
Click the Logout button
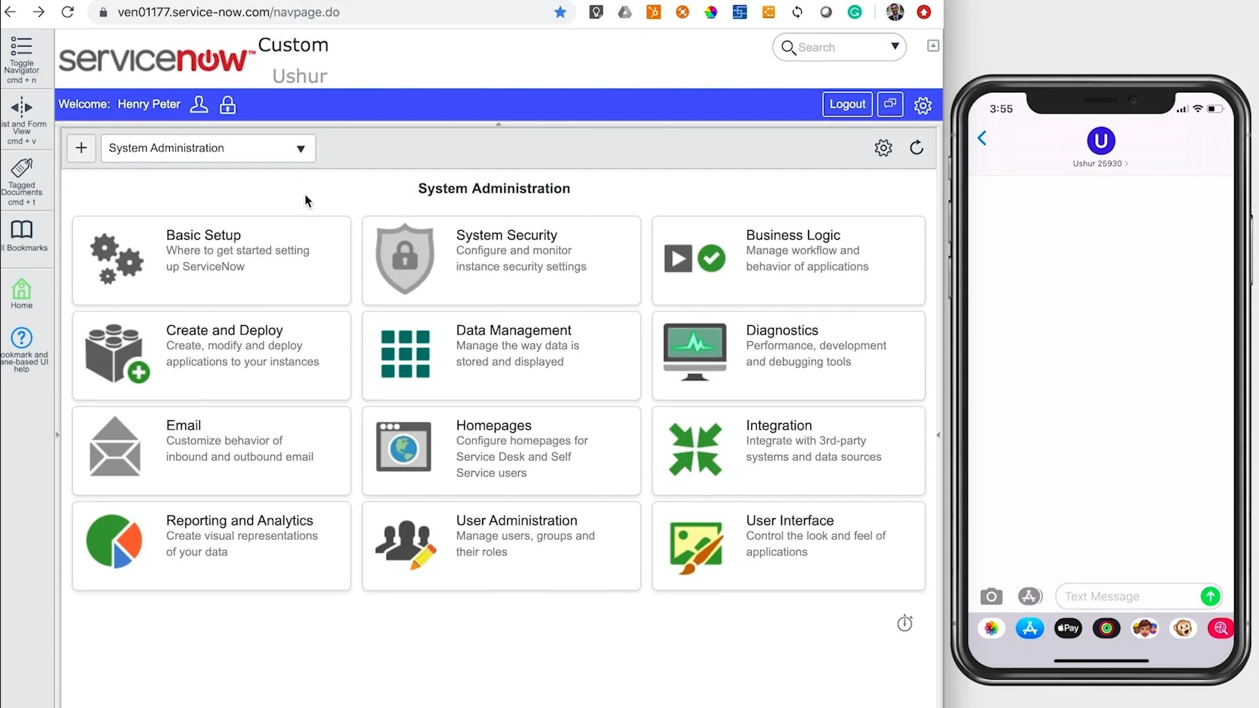pyautogui.click(x=847, y=104)
